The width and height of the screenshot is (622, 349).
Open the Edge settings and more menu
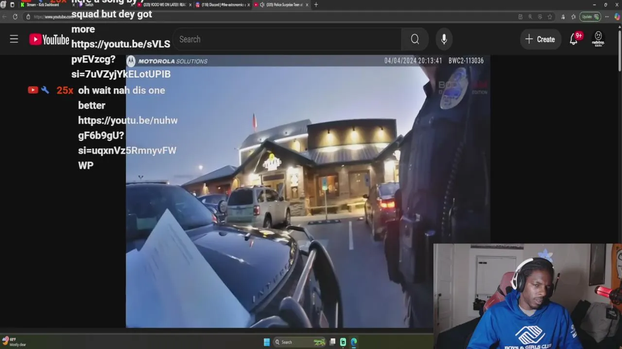point(606,17)
